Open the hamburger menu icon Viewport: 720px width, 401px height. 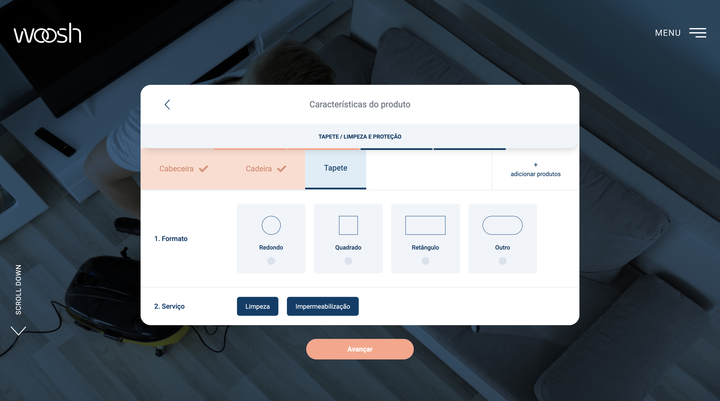pyautogui.click(x=697, y=33)
